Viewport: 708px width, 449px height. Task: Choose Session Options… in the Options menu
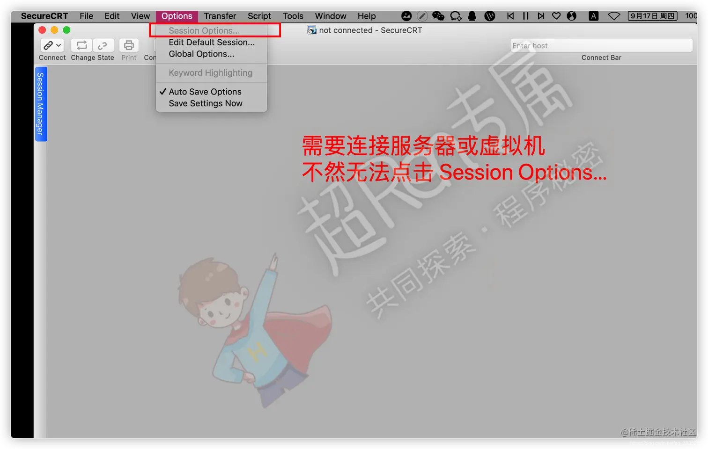[x=212, y=30]
